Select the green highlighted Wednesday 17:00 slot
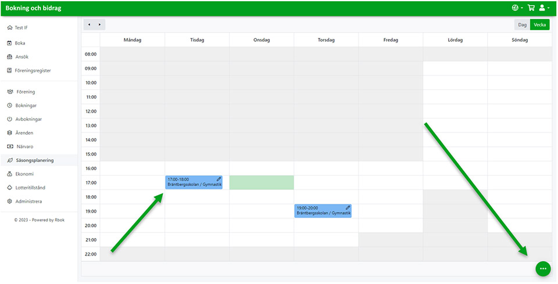The width and height of the screenshot is (558, 284). (262, 182)
